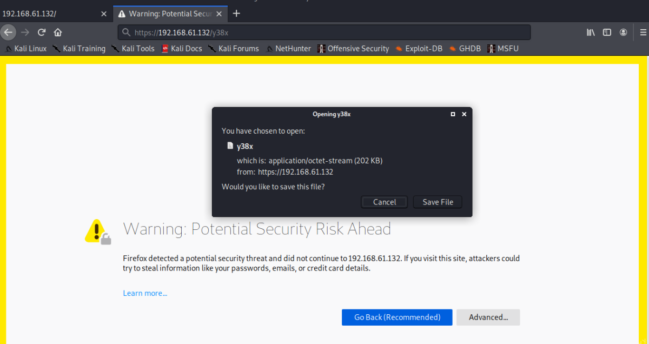The image size is (649, 344).
Task: Switch to the 192.168.61.132/ tab
Action: (x=49, y=14)
